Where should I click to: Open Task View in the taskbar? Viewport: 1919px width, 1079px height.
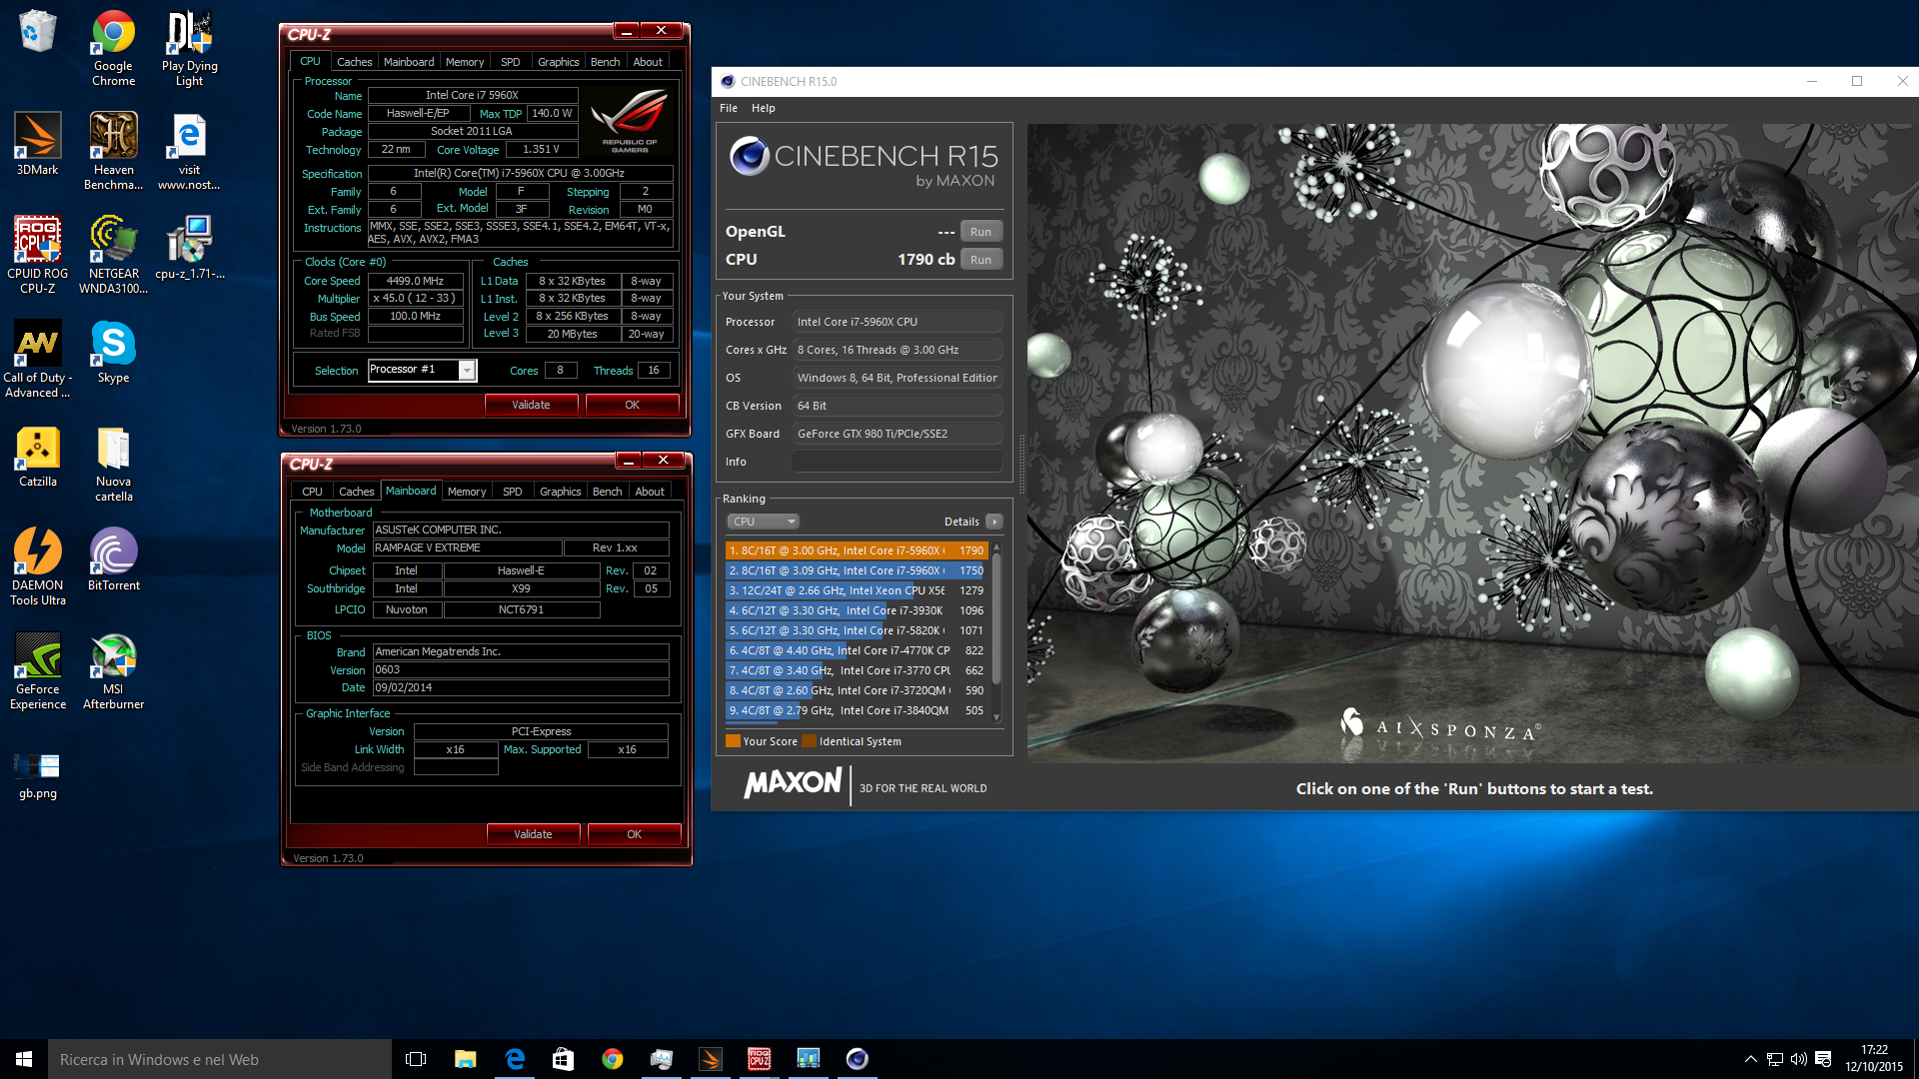pyautogui.click(x=416, y=1059)
